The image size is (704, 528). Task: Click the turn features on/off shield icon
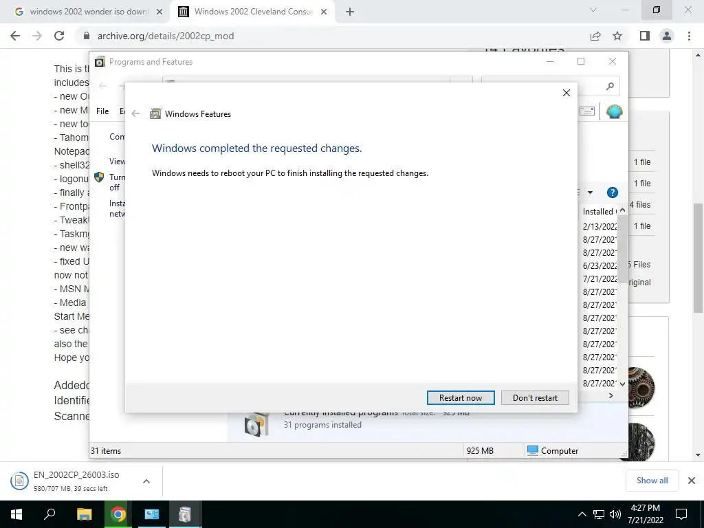(99, 177)
